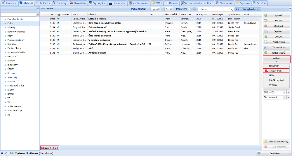Expand the Štítky děl combo box
This screenshot has height=156, width=292.
[284, 92]
